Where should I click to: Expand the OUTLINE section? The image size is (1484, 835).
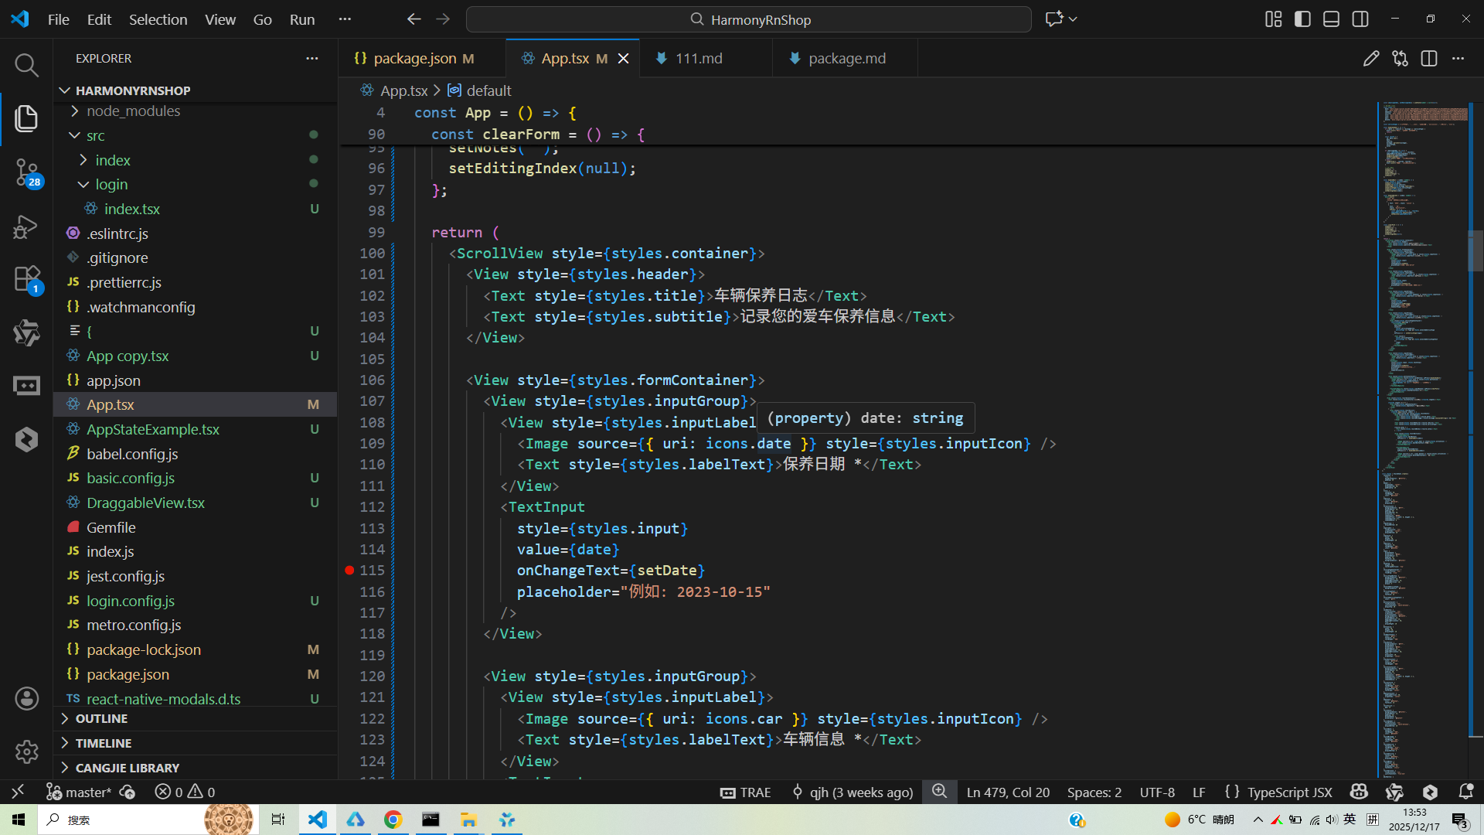[101, 719]
